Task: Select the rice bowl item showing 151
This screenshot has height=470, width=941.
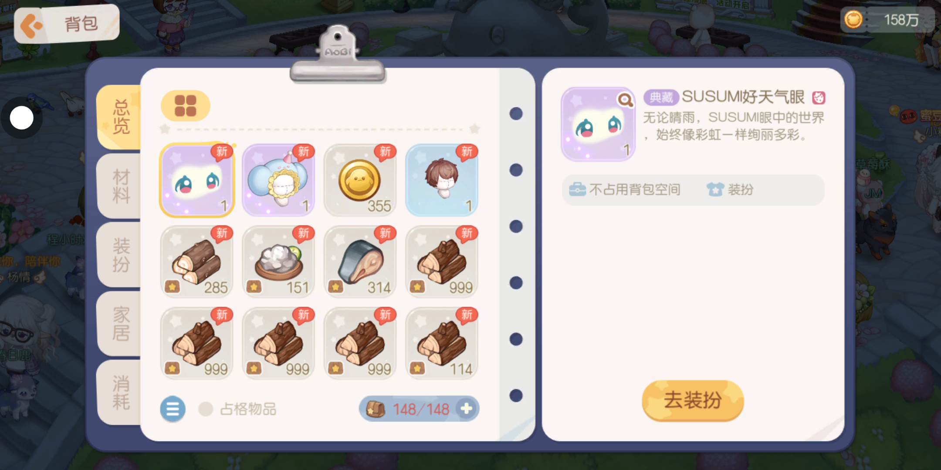Action: (278, 262)
